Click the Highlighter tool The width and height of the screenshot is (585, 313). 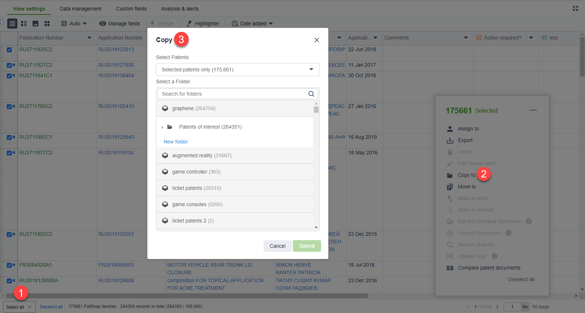click(x=203, y=24)
